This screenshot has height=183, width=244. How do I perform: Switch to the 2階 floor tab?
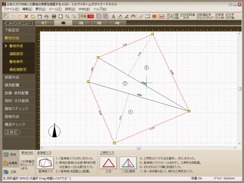[x=81, y=23]
